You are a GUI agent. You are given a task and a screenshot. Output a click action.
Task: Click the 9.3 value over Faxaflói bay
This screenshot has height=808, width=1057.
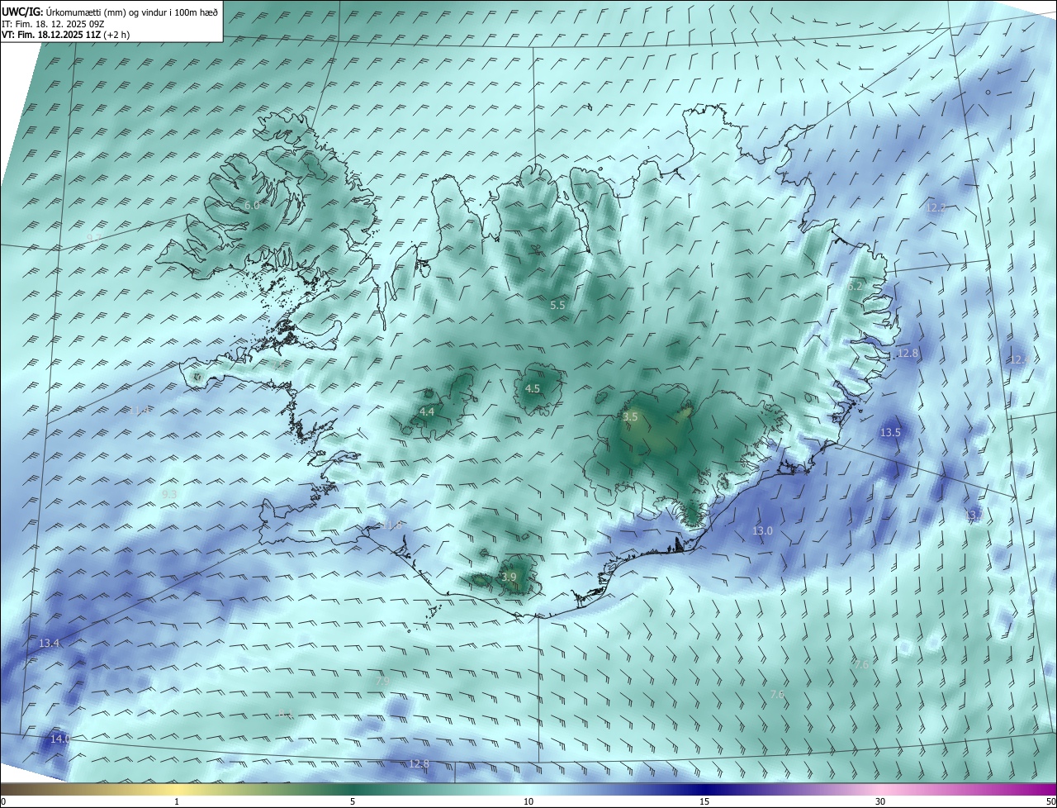coord(169,494)
